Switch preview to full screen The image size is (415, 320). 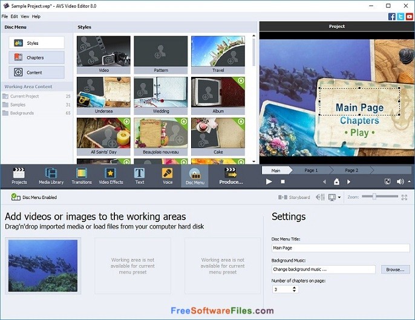[x=387, y=181]
